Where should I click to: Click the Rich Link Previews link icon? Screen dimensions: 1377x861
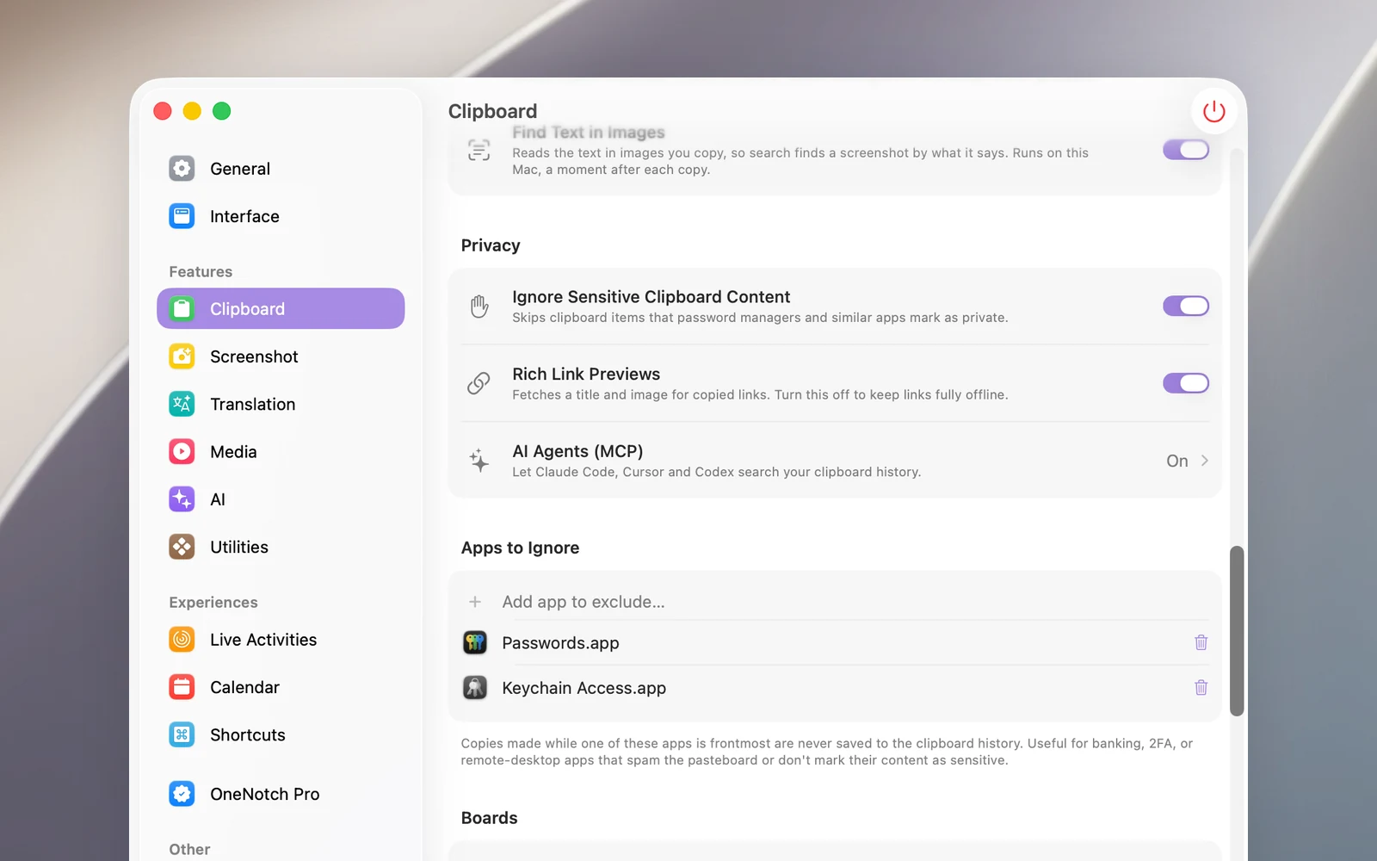tap(479, 383)
